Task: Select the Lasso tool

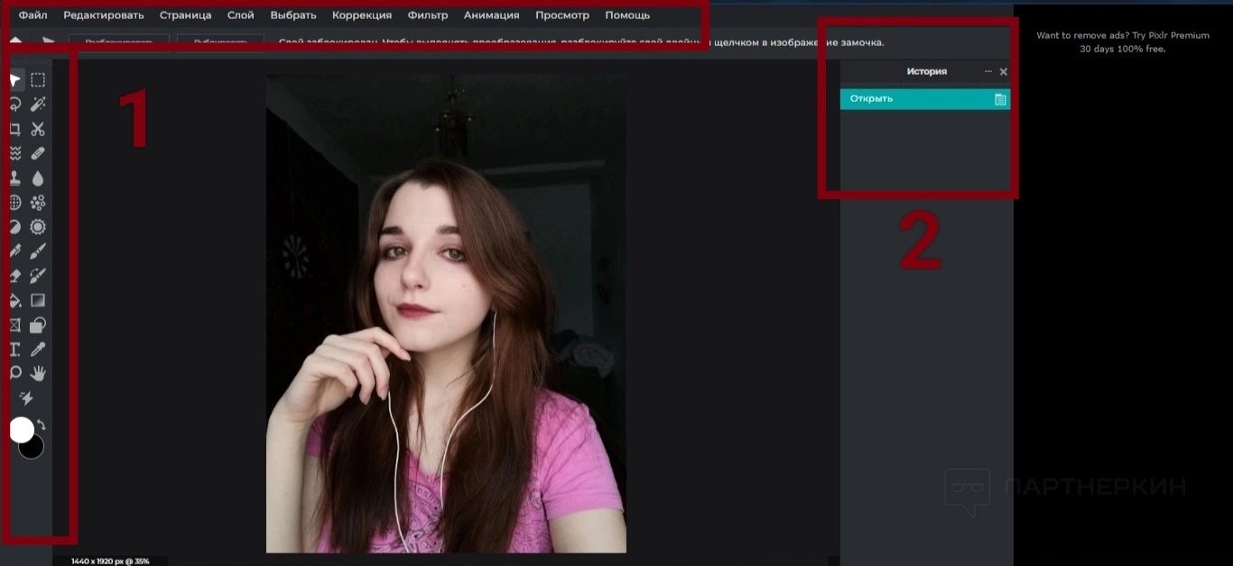Action: pos(15,105)
